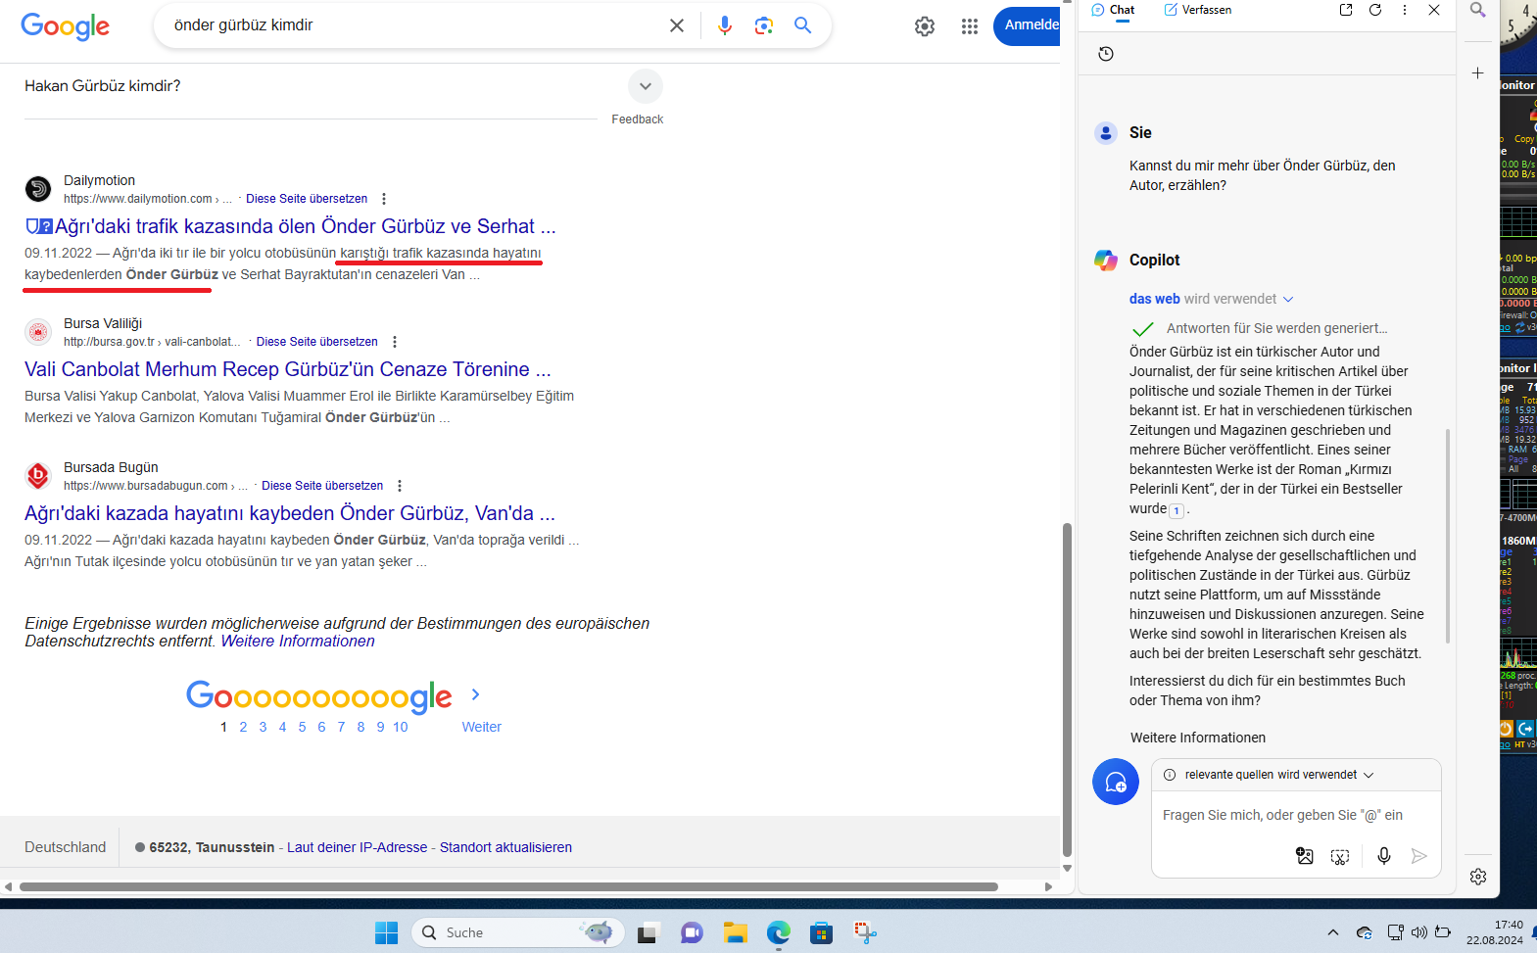Click Standort aktualisieren link
1537x953 pixels.
tap(505, 847)
